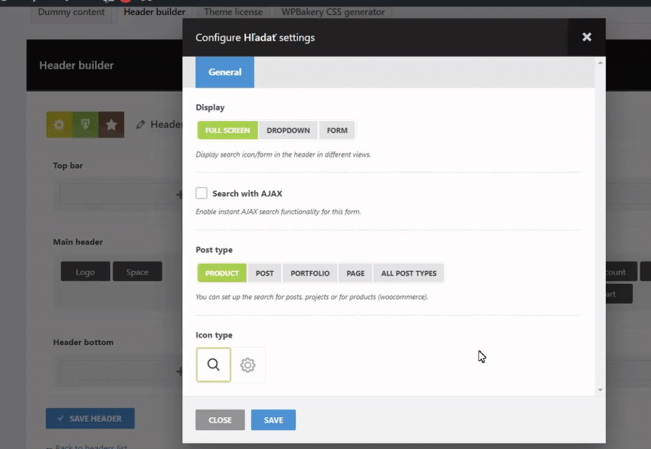651x449 pixels.
Task: Select the Logo header element
Action: (85, 272)
